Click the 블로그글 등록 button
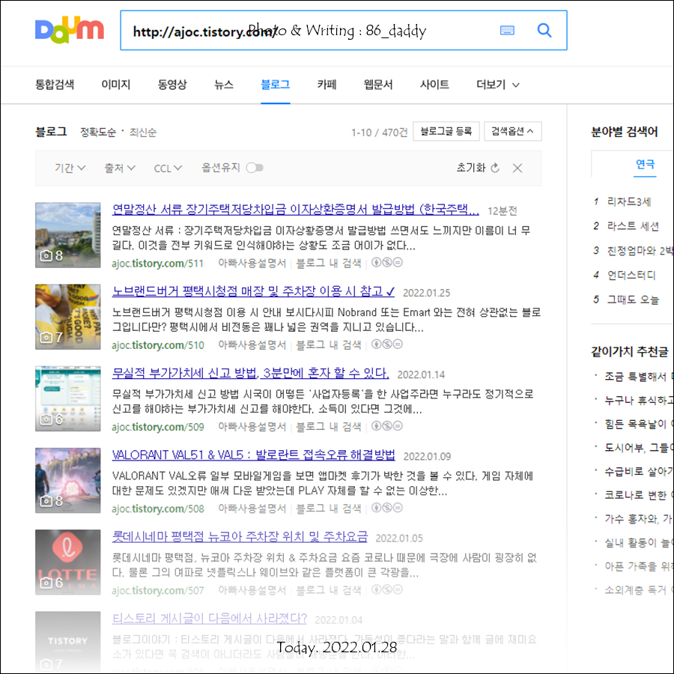Image resolution: width=674 pixels, height=674 pixels. (446, 131)
